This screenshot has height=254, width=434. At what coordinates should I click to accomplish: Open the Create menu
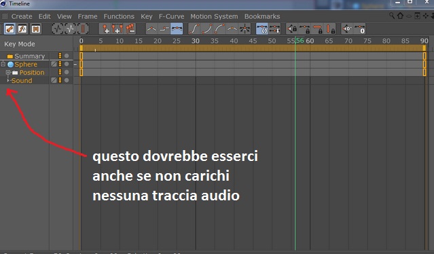pyautogui.click(x=22, y=16)
